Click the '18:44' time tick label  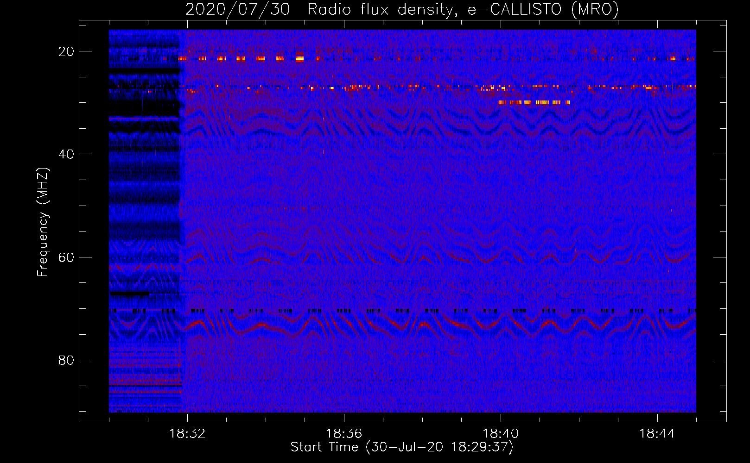(657, 434)
